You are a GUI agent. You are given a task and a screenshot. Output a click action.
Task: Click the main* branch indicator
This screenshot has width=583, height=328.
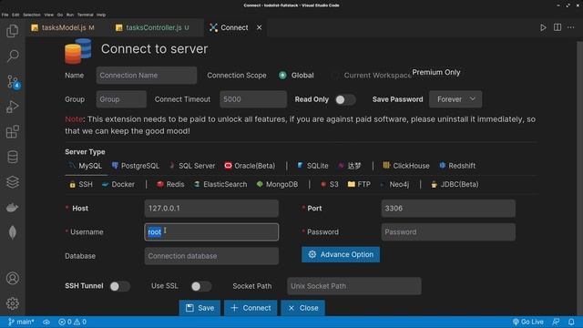pos(21,322)
